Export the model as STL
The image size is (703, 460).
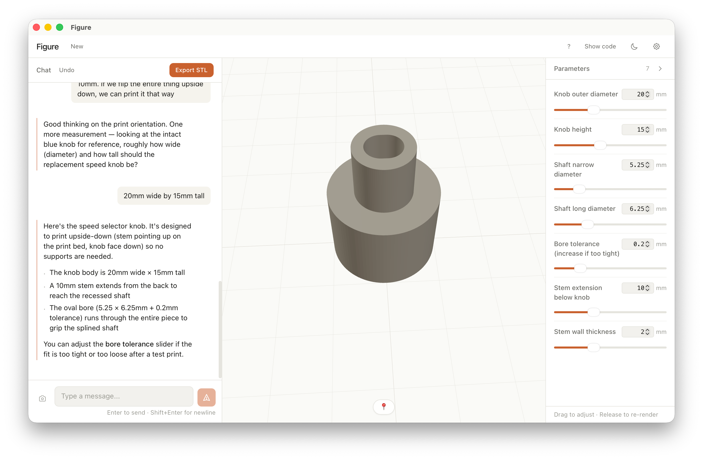click(191, 70)
